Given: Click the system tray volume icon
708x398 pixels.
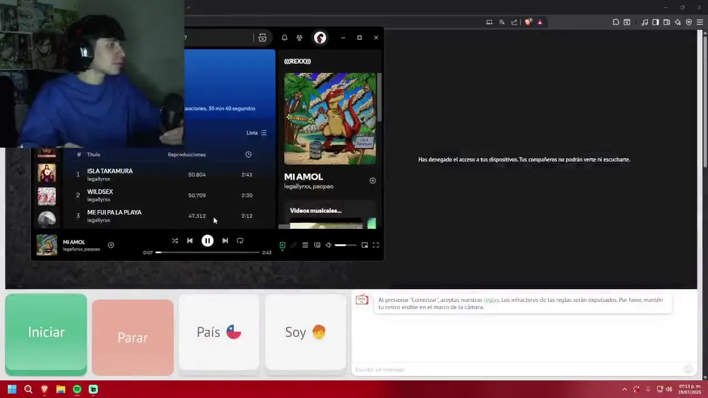Looking at the screenshot, I should click(x=669, y=389).
